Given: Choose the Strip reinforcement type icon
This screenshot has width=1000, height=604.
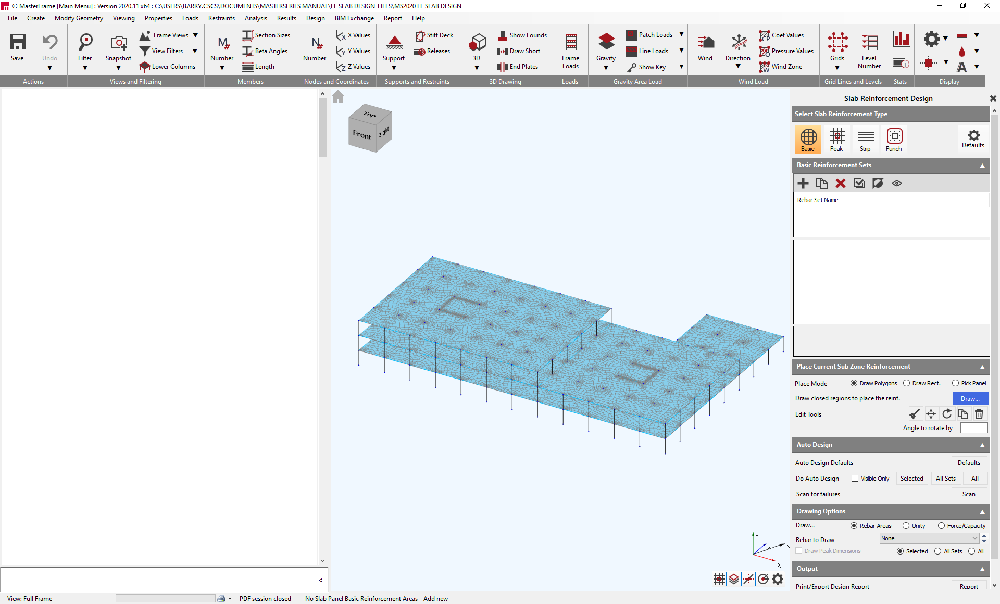Looking at the screenshot, I should pos(865,139).
